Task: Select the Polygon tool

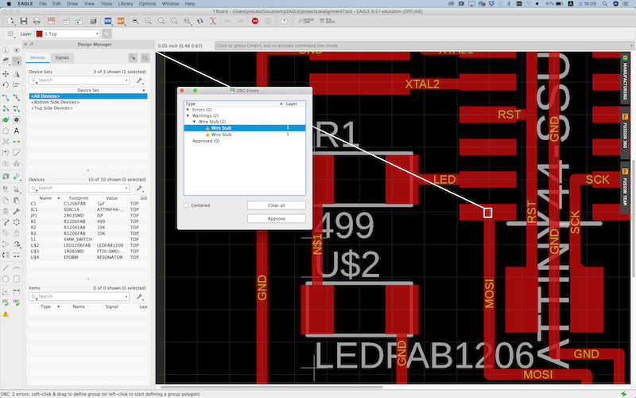Action: click(x=6, y=131)
